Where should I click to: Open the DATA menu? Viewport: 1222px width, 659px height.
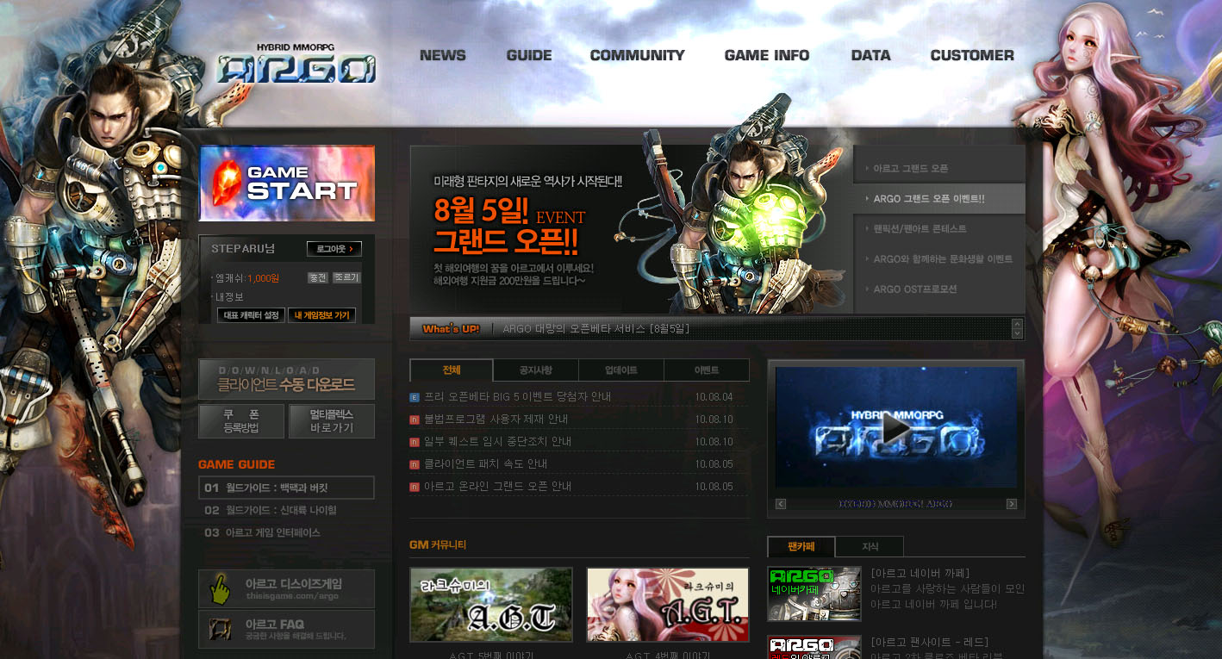pyautogui.click(x=871, y=55)
